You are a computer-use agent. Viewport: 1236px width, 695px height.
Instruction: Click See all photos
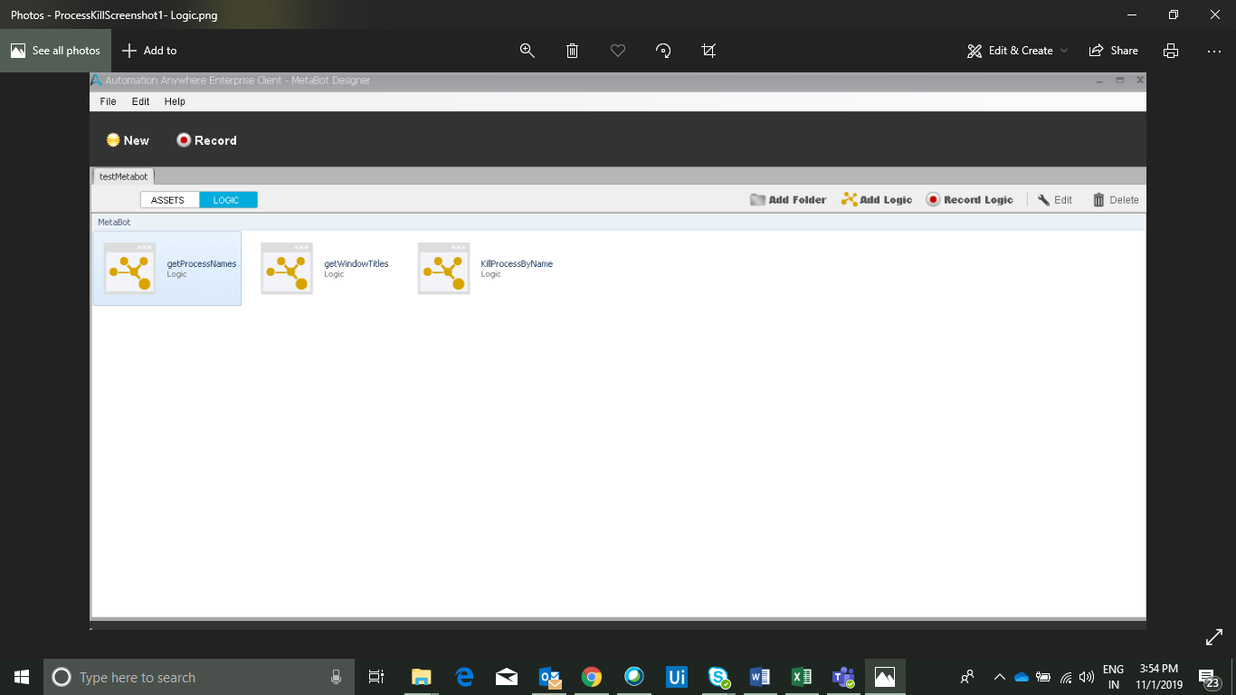pyautogui.click(x=55, y=51)
